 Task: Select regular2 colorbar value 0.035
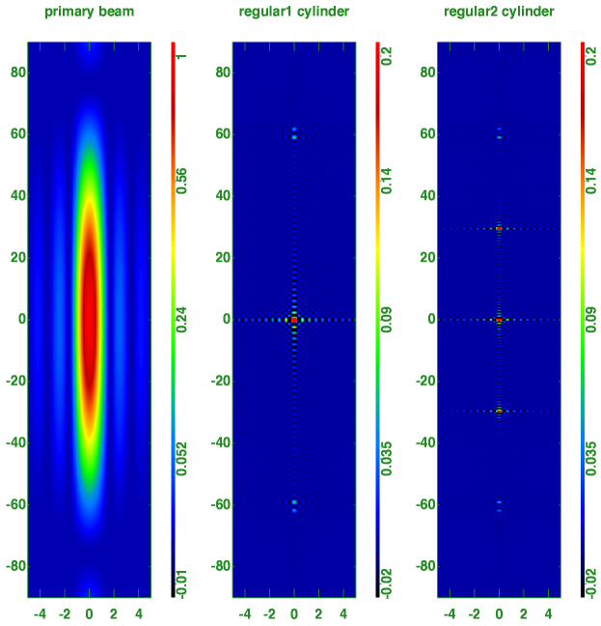[591, 459]
